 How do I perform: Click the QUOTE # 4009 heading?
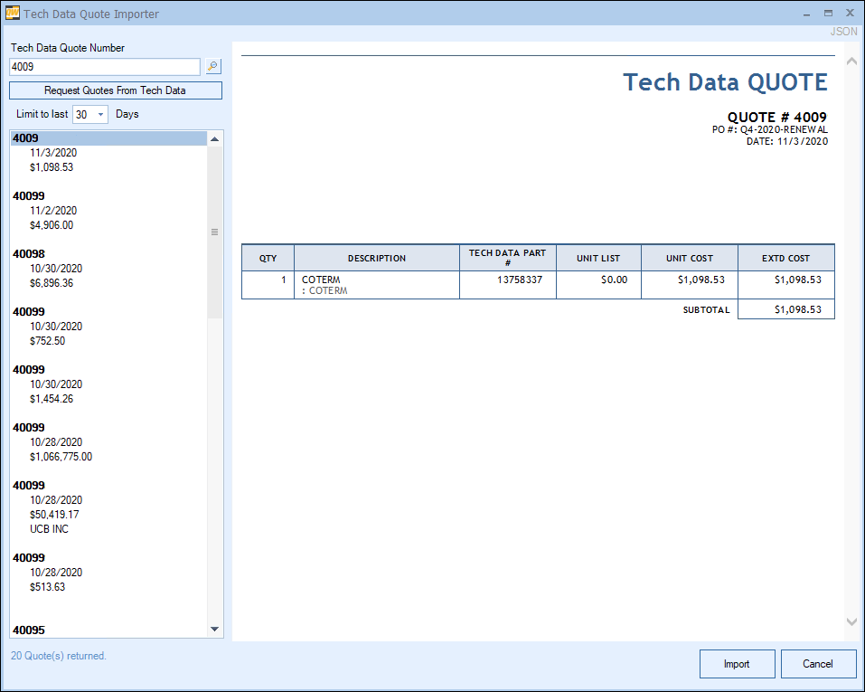click(x=777, y=117)
